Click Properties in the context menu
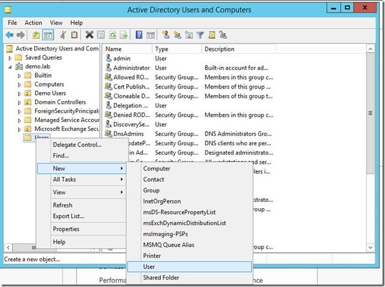Viewport: 385px width, 287px height. [x=66, y=229]
